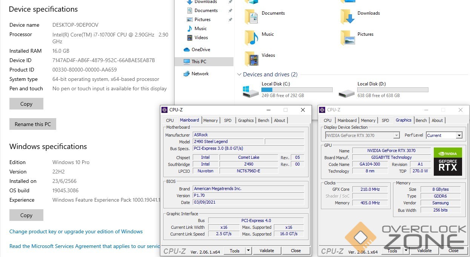Copy the Windows specifications

tap(26, 215)
